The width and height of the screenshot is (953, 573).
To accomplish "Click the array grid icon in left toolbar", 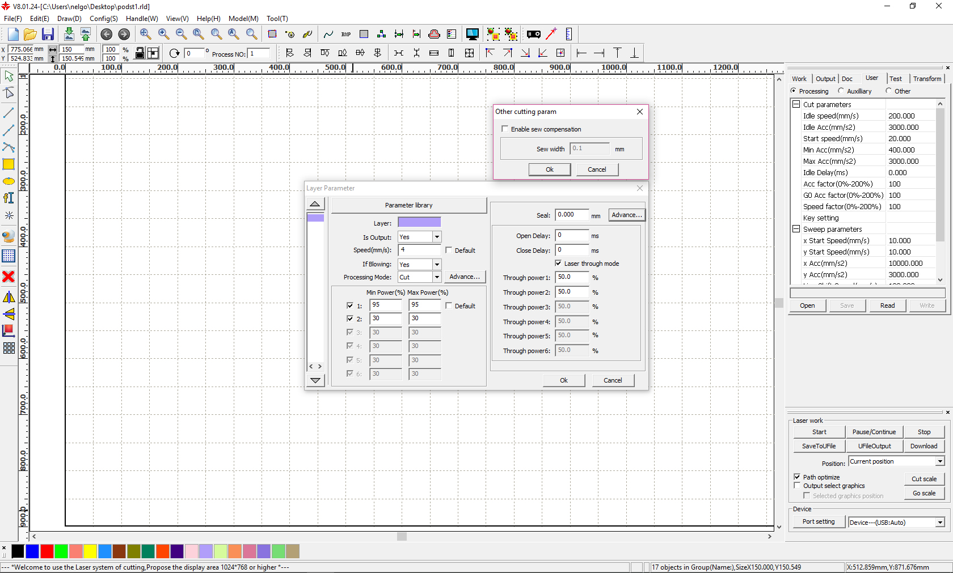I will click(x=9, y=348).
